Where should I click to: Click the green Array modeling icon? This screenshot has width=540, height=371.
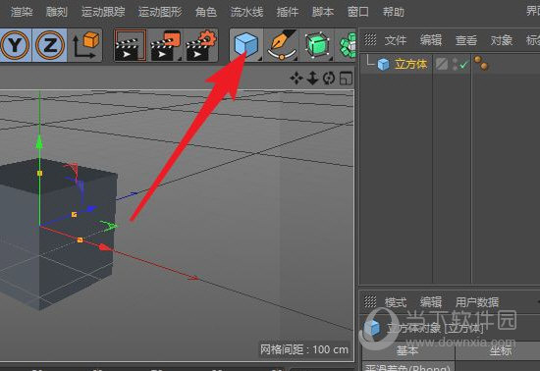tap(348, 45)
